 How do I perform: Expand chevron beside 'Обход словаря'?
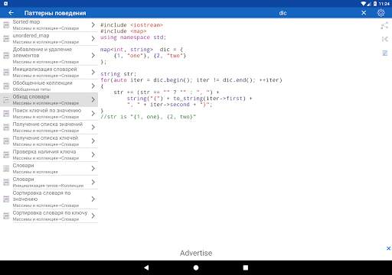(93, 100)
